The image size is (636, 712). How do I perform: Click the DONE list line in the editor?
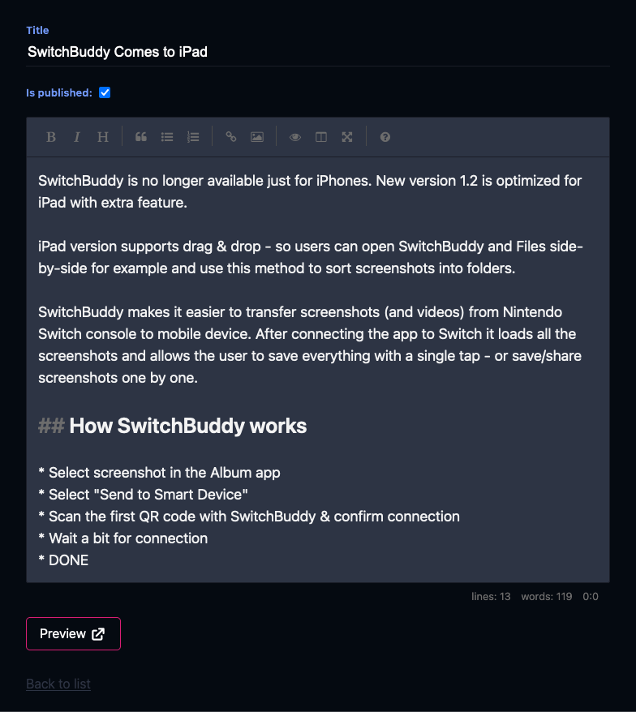(63, 560)
